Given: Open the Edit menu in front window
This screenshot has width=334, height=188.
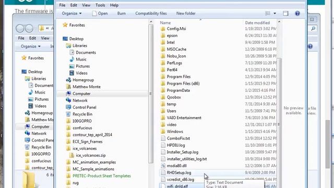Looking at the screenshot, I should click(x=74, y=5).
